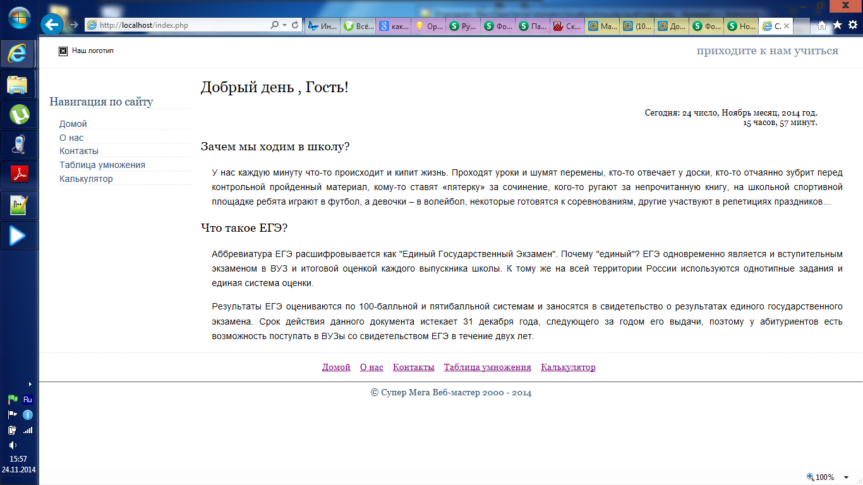The image size is (863, 485).
Task: Switch to the 'как...' Google tab
Action: pyautogui.click(x=393, y=26)
